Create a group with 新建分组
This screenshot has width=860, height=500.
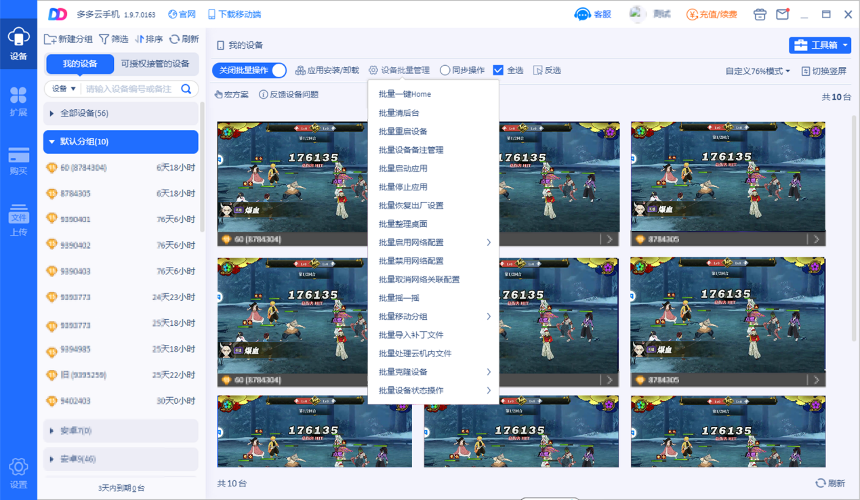(x=68, y=39)
